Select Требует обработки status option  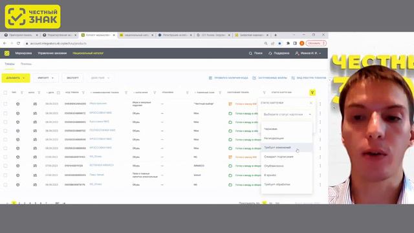287,184
